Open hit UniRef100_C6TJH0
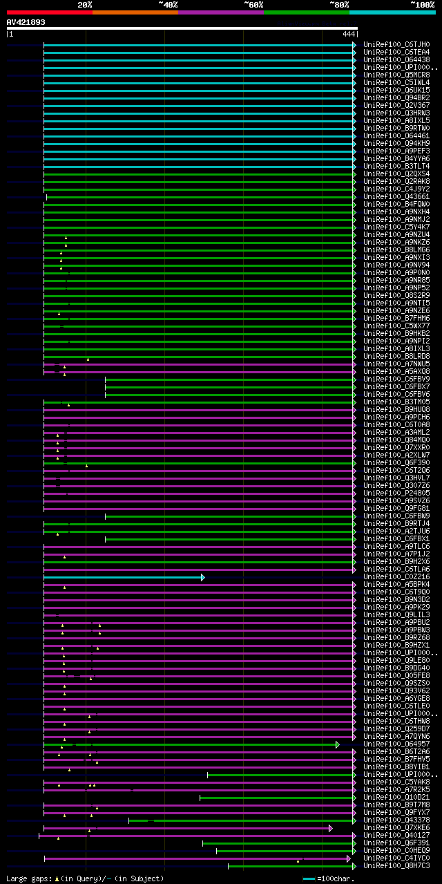 pos(396,44)
